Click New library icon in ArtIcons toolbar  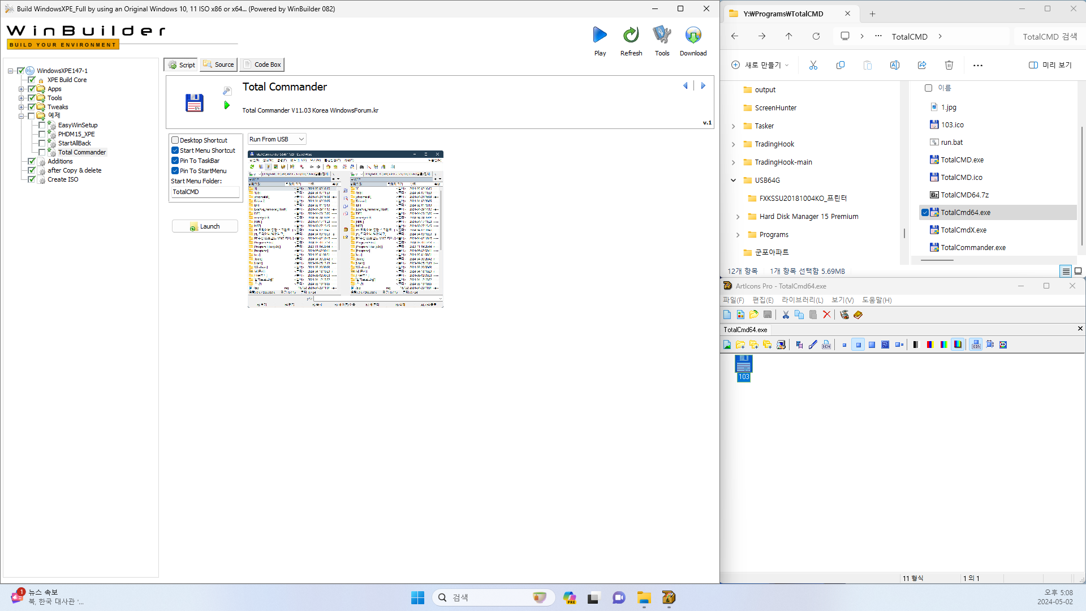click(x=740, y=315)
